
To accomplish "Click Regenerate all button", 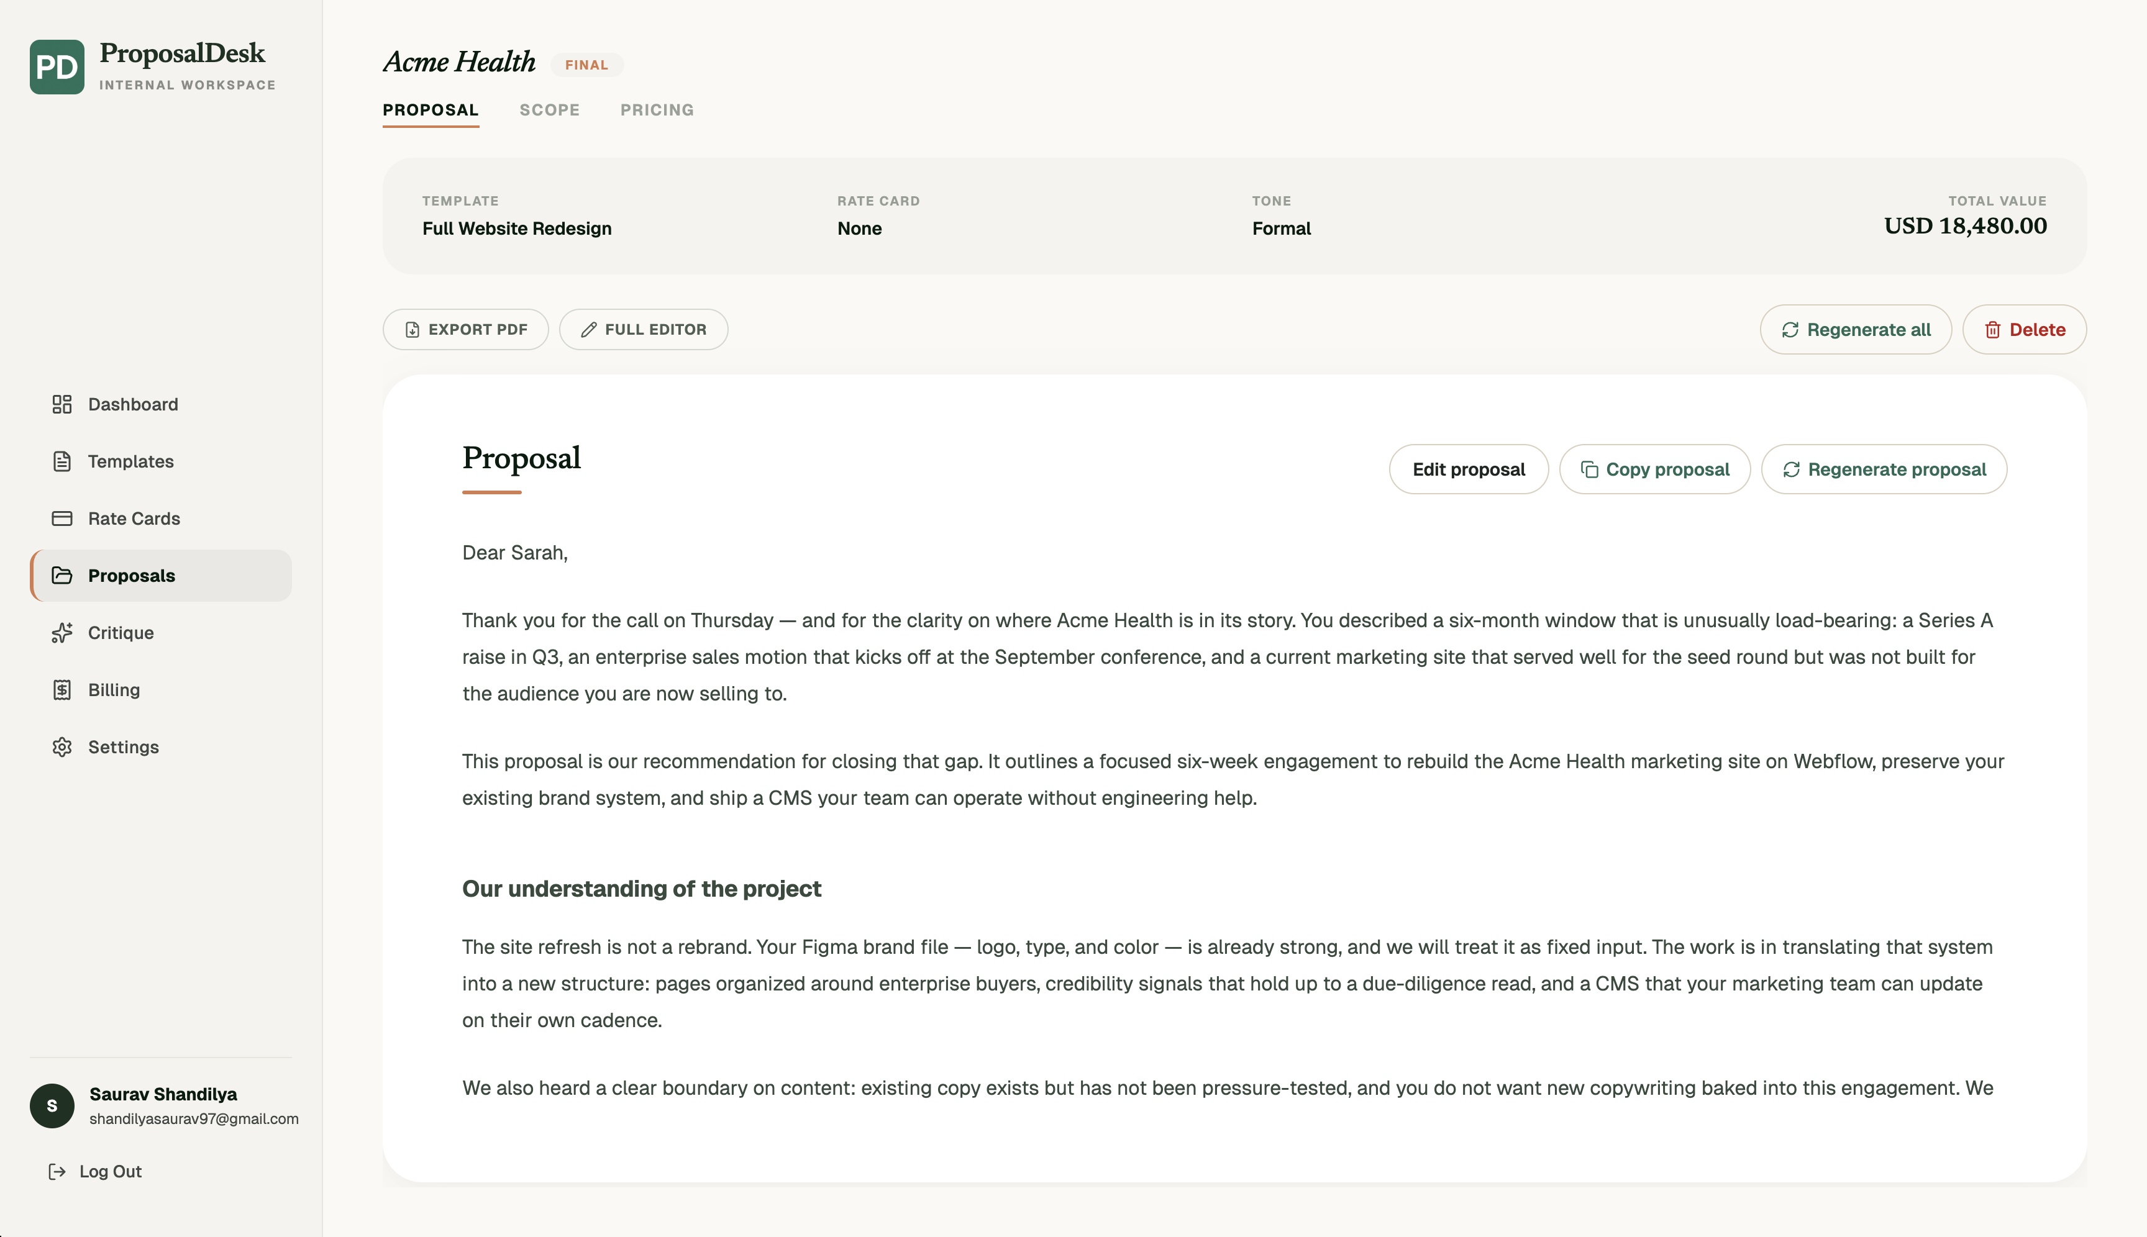I will 1854,330.
